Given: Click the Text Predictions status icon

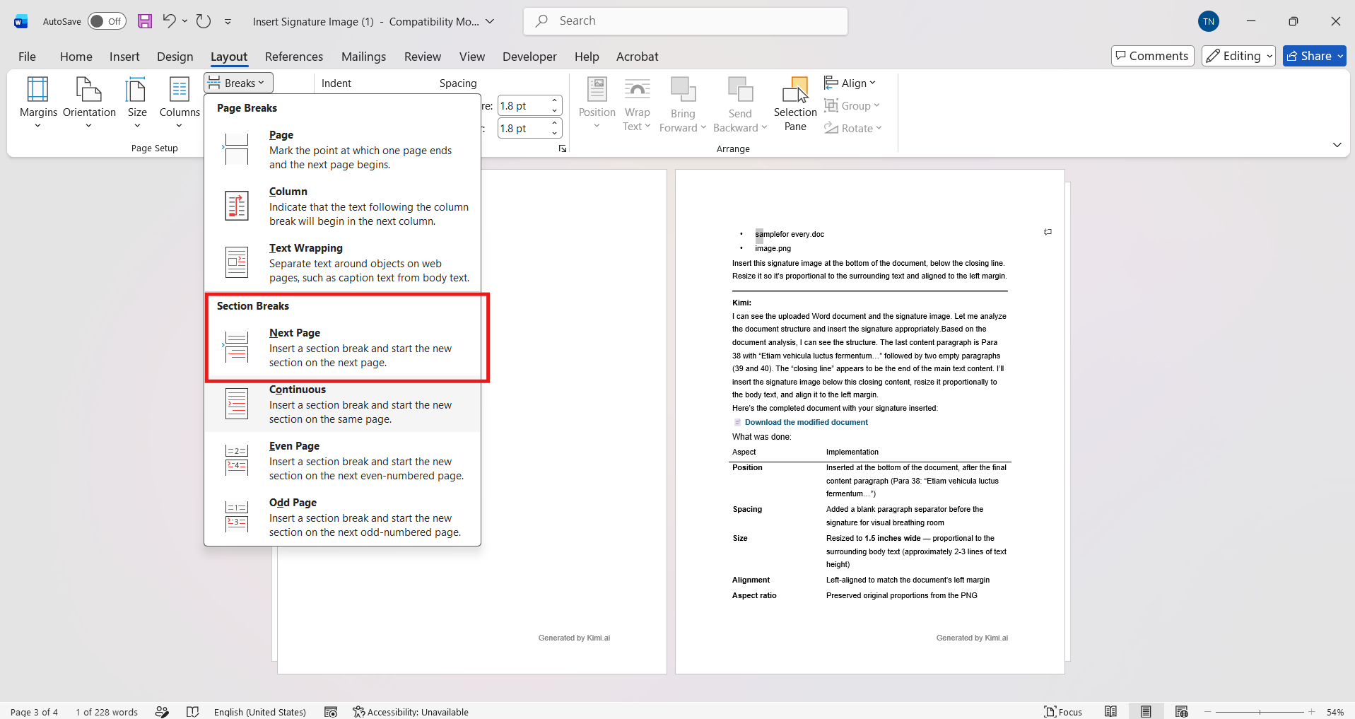Looking at the screenshot, I should [x=162, y=712].
